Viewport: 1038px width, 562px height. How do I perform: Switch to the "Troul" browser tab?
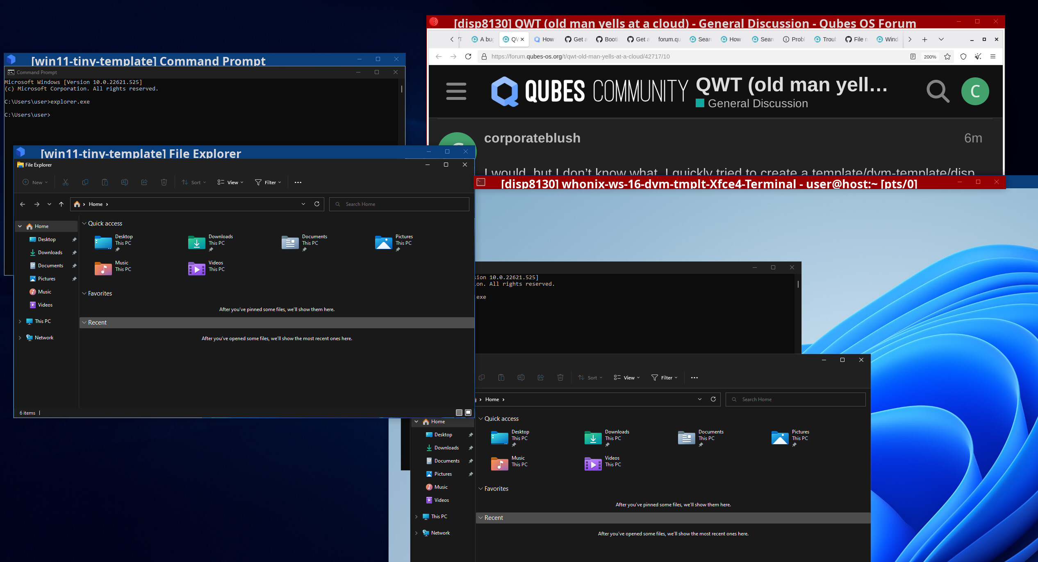(826, 39)
